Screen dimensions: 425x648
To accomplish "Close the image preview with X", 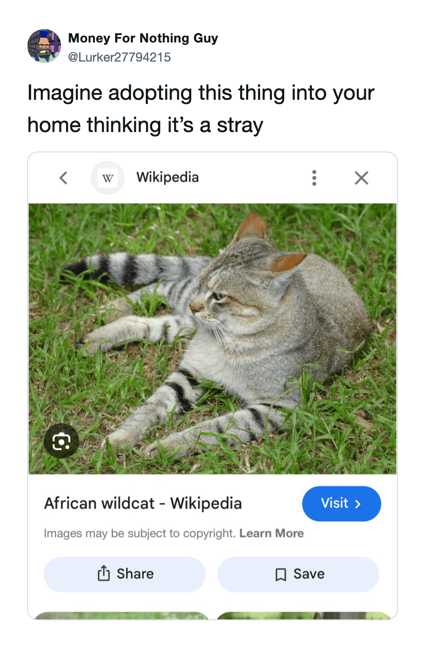I will coord(361,178).
